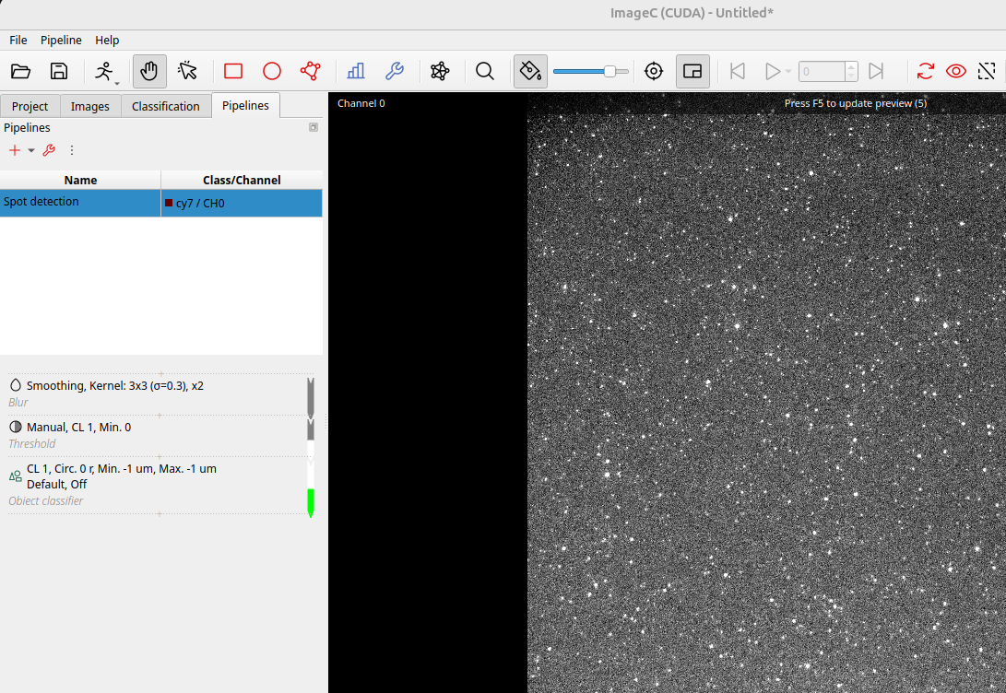Select the Spot detection pipeline row
Image resolution: width=1006 pixels, height=693 pixels.
coord(80,203)
